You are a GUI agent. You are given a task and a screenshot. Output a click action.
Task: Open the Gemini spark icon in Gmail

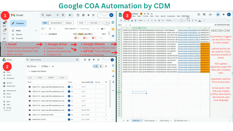(88, 15)
